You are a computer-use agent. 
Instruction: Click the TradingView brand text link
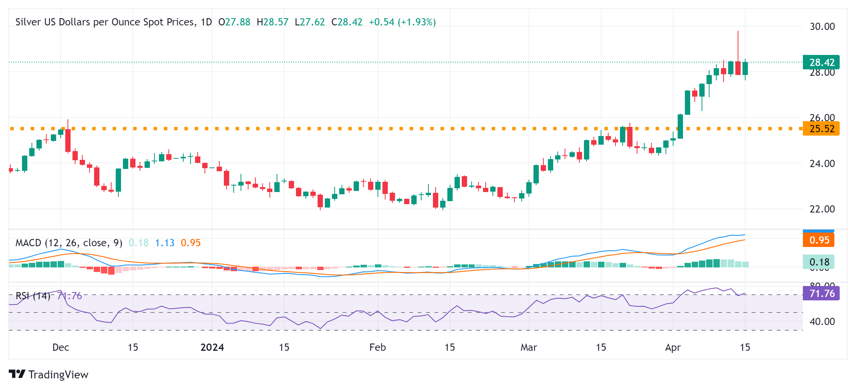click(x=58, y=375)
